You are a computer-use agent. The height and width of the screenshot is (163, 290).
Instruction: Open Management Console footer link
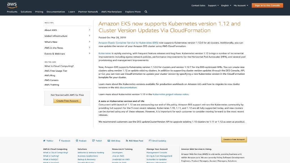point(157,153)
